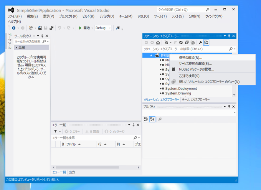This screenshot has height=190, width=261.
Task: Switch to the エラー一覧 bottom tab
Action: coord(59,172)
